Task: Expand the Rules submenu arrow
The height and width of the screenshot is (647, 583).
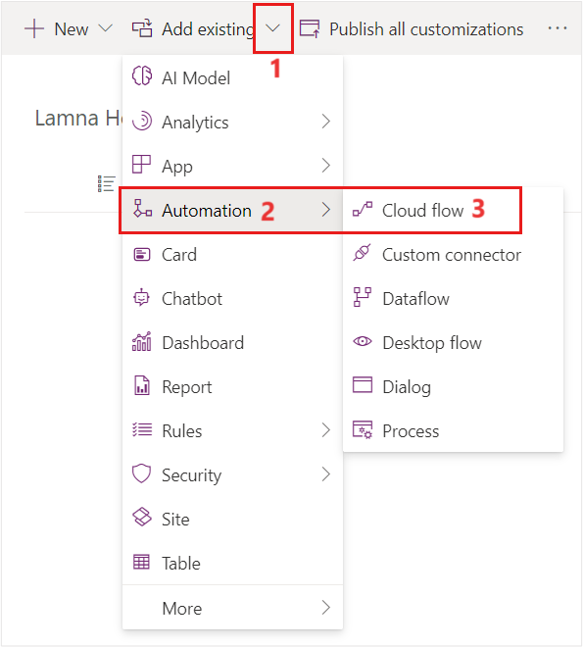Action: click(326, 430)
